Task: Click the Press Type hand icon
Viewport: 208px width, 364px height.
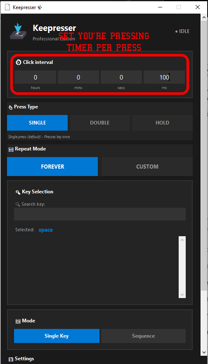Action: click(10, 107)
